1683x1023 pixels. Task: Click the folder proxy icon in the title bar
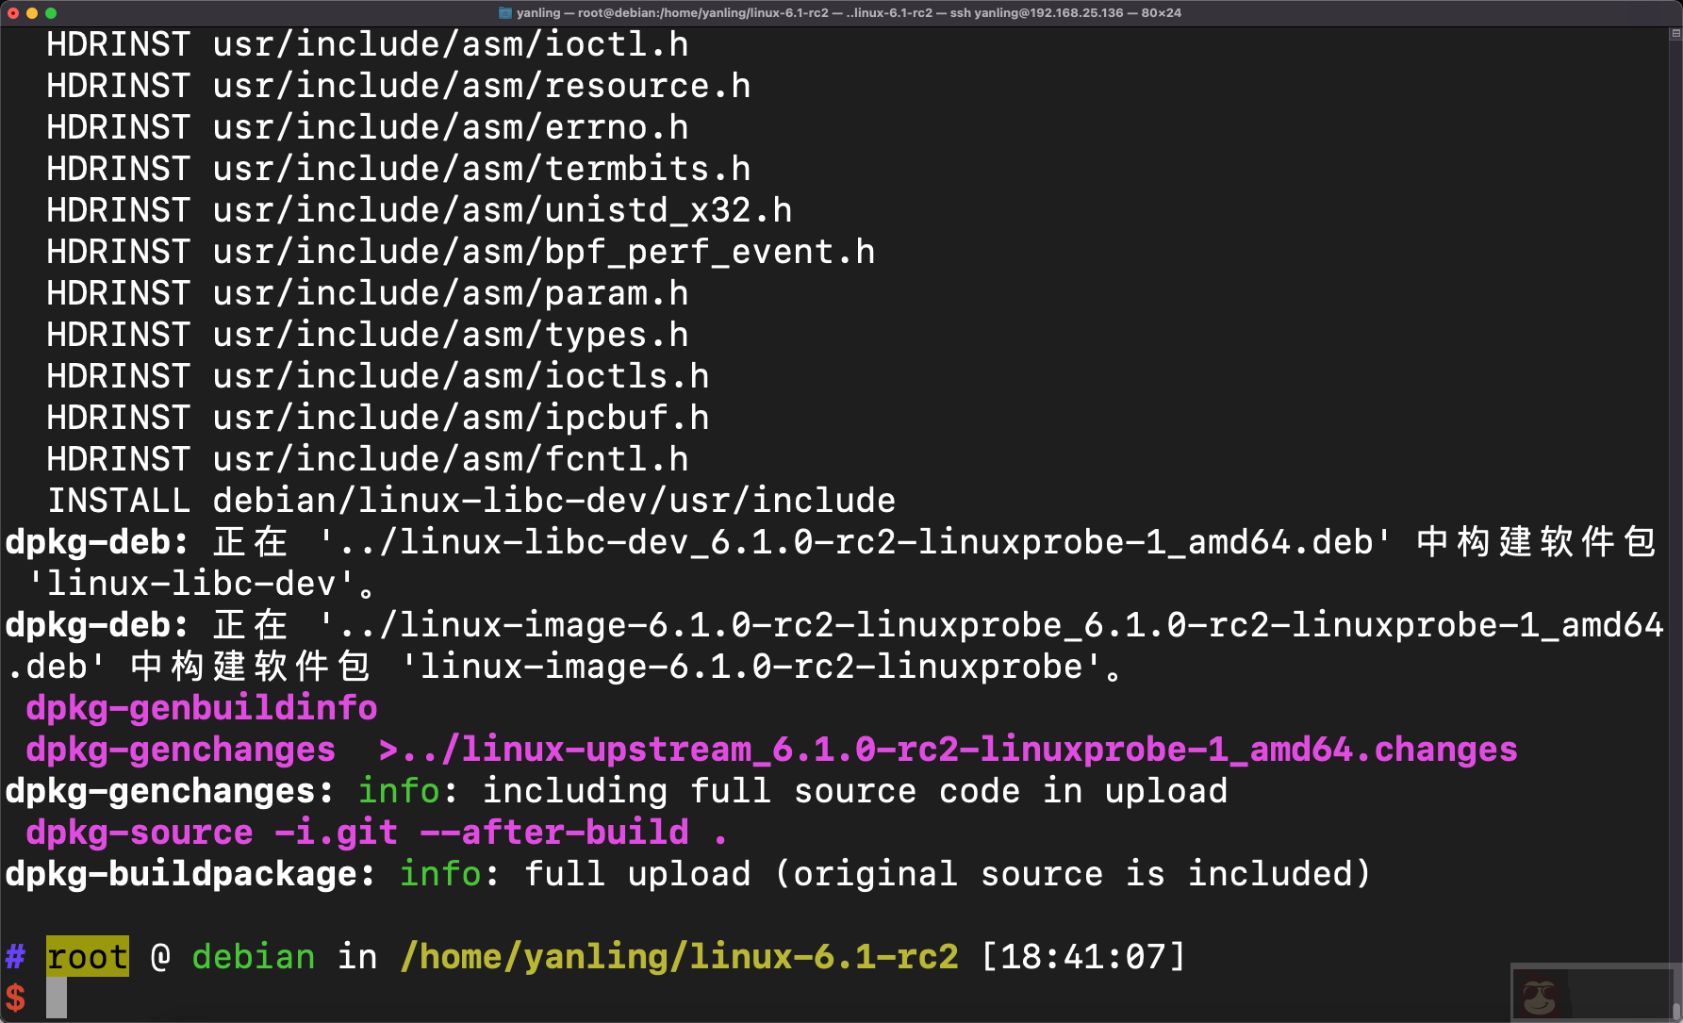click(x=503, y=13)
